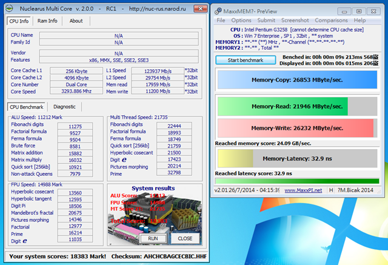Screen dimensions: 388x265
Task: Open the Options menu in MaxxMEM
Action: tap(241, 20)
